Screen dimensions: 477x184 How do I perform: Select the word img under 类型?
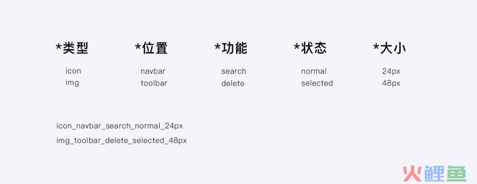coord(72,83)
